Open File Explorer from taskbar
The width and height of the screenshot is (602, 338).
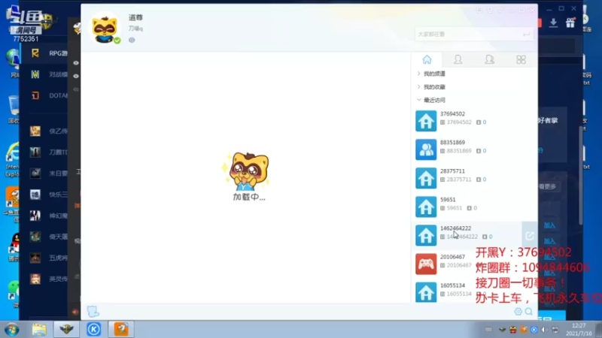(x=39, y=330)
